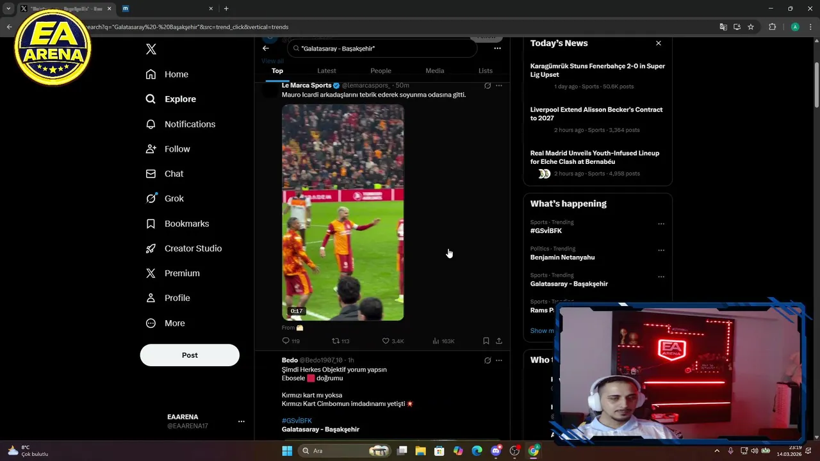Open search options three-dot menu

point(498,48)
